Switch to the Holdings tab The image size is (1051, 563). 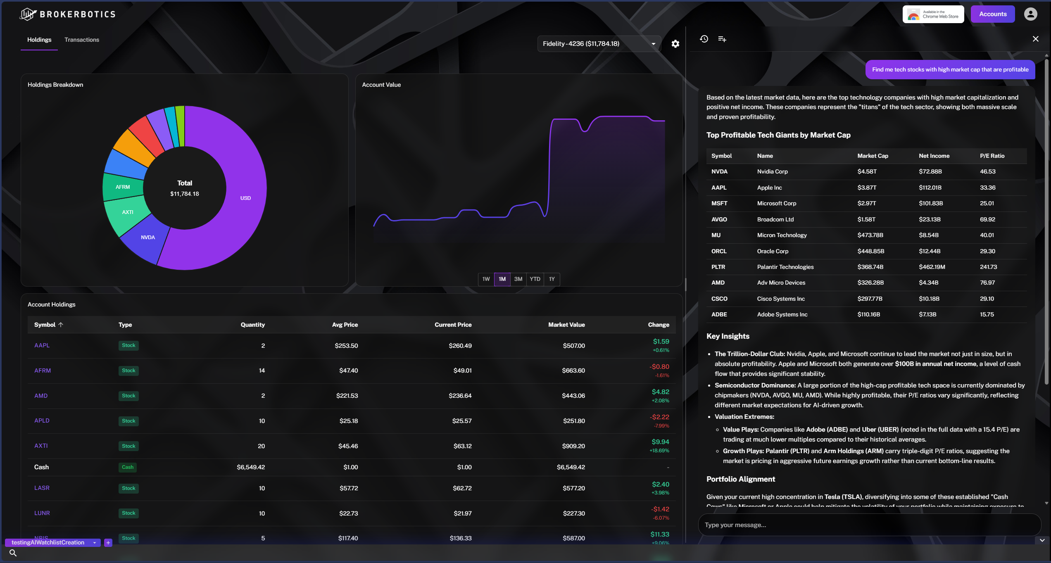click(x=39, y=40)
